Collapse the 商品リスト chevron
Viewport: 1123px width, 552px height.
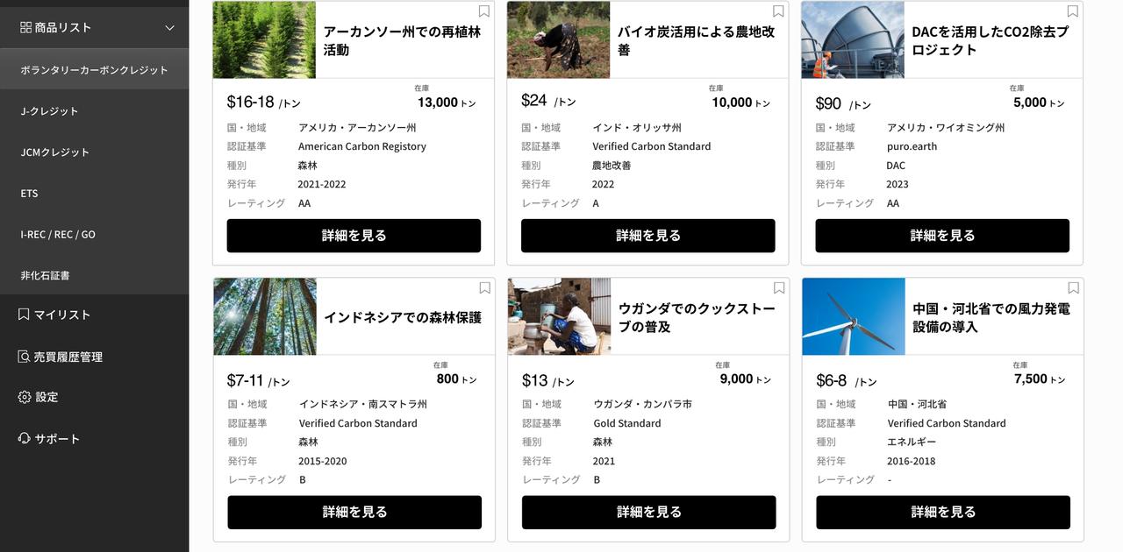click(x=170, y=27)
